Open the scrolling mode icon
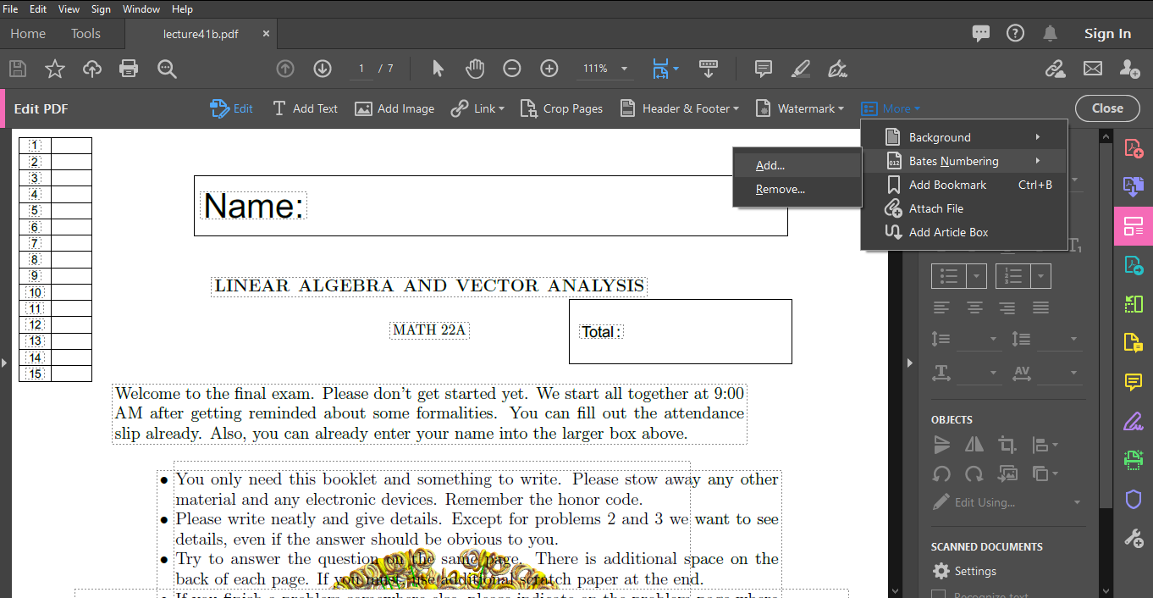Image resolution: width=1153 pixels, height=598 pixels. (x=709, y=69)
